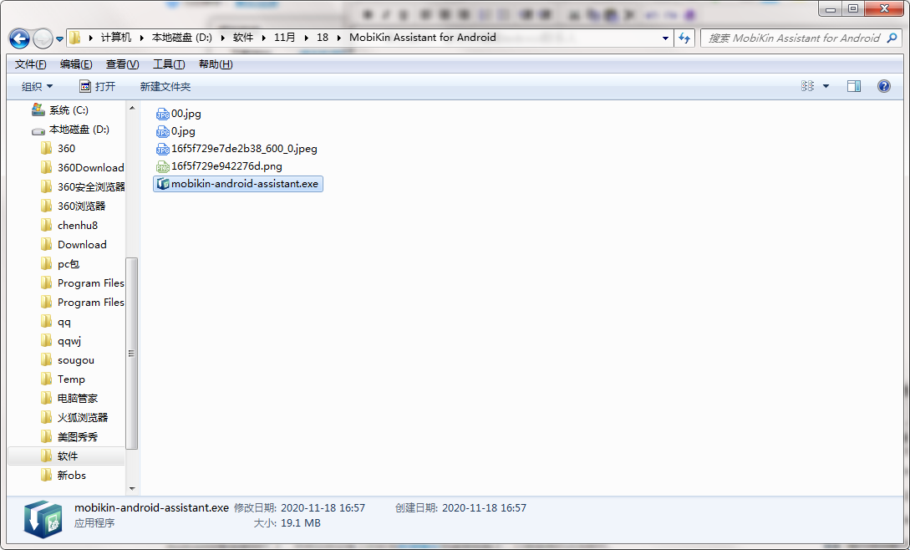Image resolution: width=910 pixels, height=550 pixels.
Task: Click the folder icon next to qq
Action: coord(47,321)
